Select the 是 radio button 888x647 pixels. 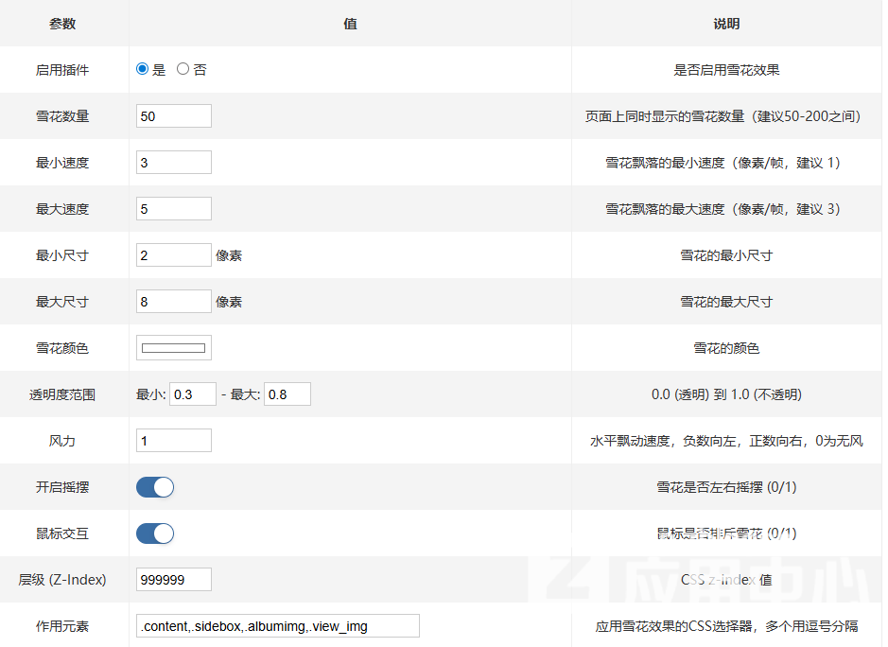tap(143, 69)
